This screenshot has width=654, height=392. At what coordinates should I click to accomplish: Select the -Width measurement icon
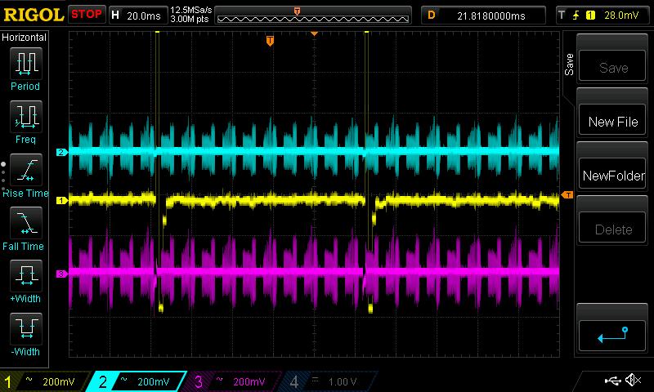(26, 328)
